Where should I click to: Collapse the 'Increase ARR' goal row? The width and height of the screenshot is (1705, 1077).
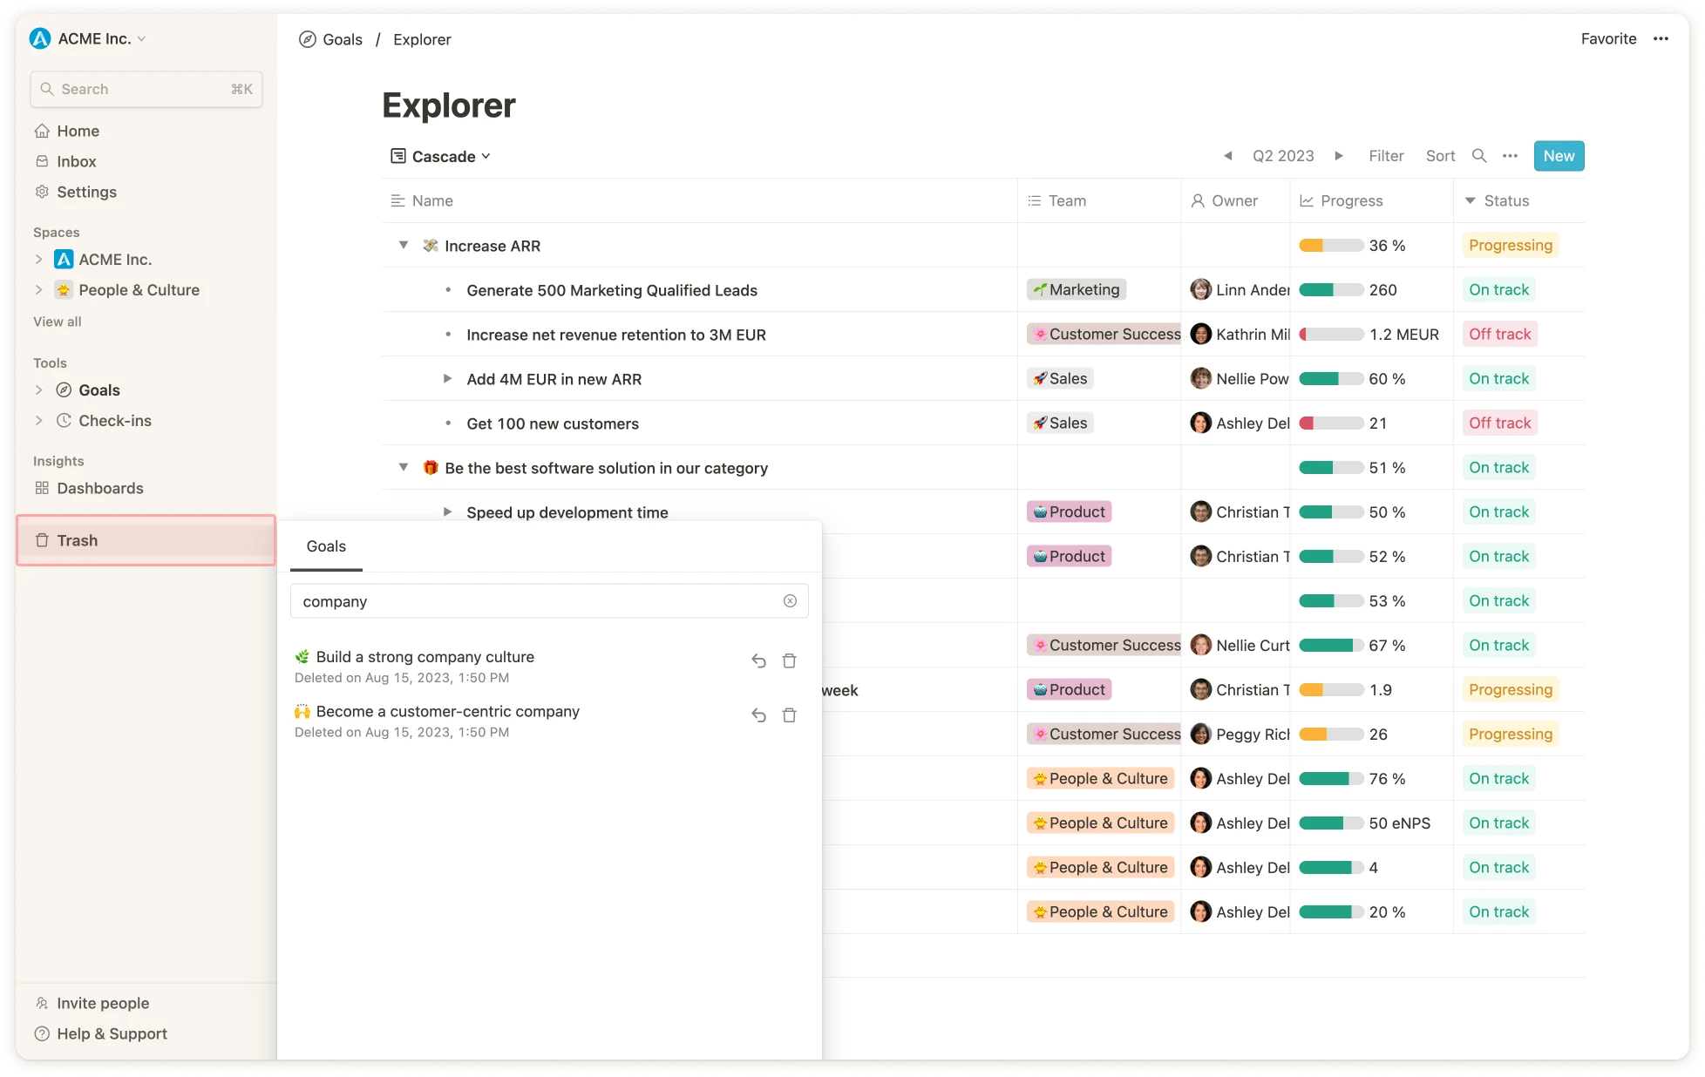[404, 246]
